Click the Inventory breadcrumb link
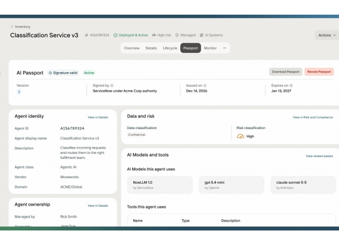 [x=23, y=26]
